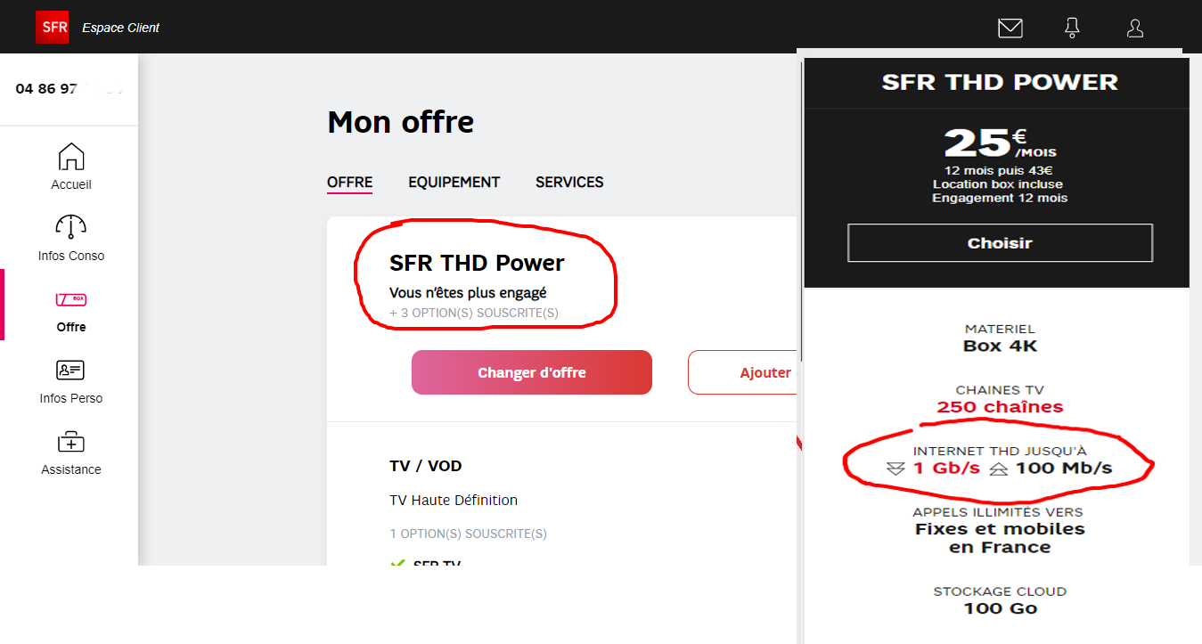Click the Choisir button for THD Power

(x=1000, y=243)
